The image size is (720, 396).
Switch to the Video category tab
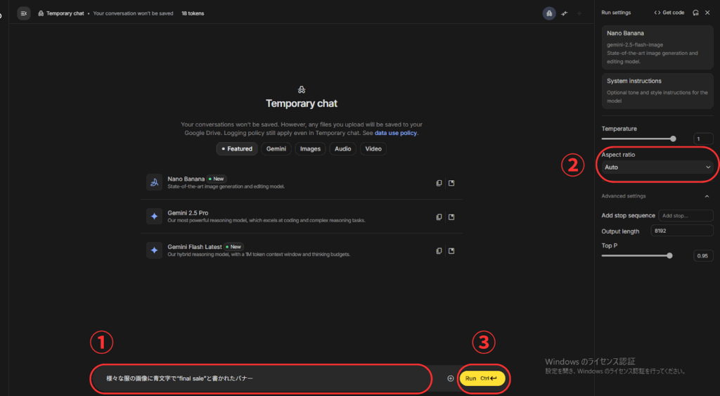373,149
